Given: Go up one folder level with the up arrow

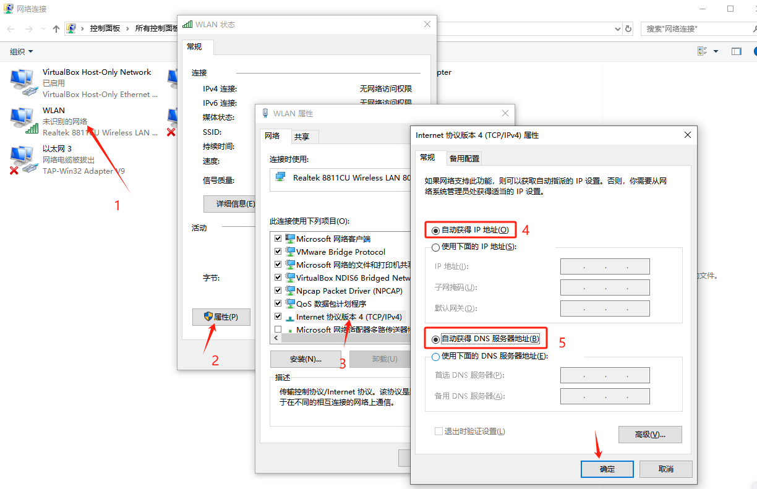Looking at the screenshot, I should tap(56, 29).
